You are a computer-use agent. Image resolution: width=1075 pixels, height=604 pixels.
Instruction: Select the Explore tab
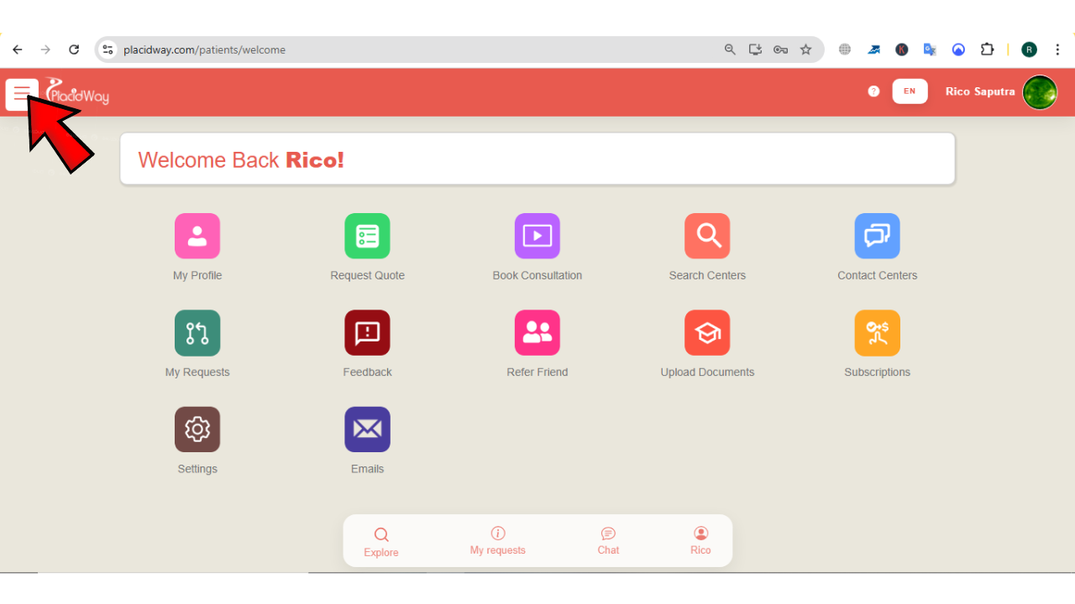point(380,540)
